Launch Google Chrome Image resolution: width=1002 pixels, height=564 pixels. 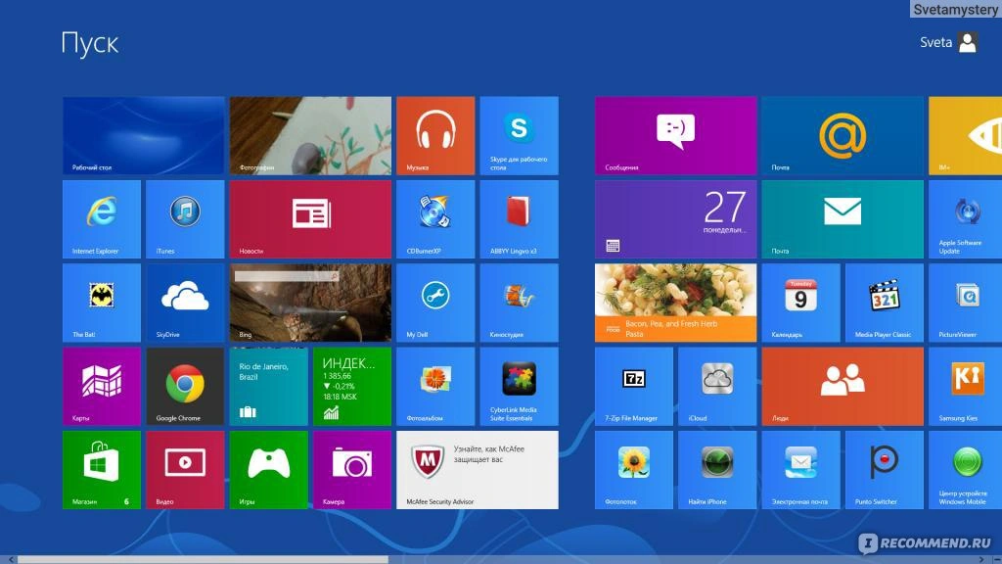[x=184, y=386]
